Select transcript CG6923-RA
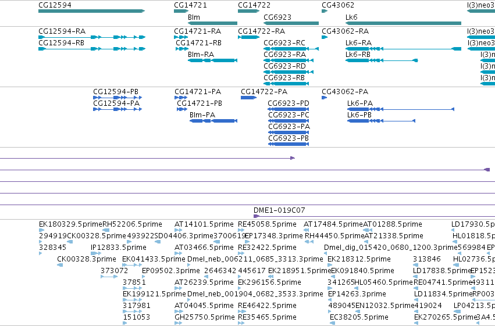 [289, 60]
